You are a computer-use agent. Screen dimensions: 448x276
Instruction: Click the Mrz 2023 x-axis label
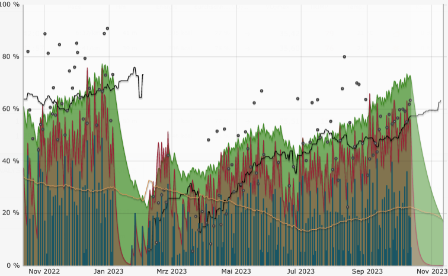pyautogui.click(x=168, y=271)
